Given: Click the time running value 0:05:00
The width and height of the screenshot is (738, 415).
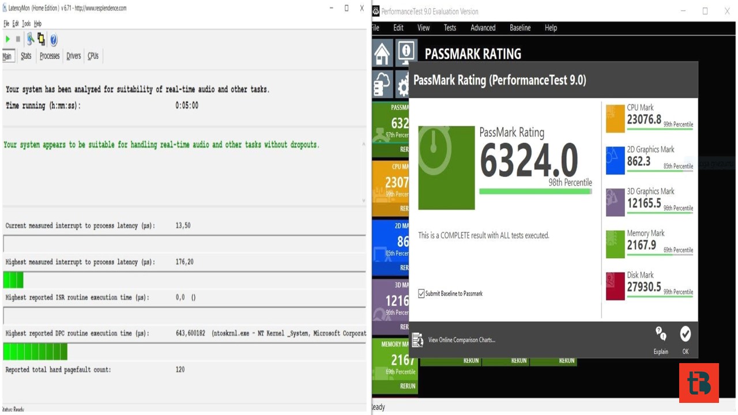Looking at the screenshot, I should [x=187, y=106].
